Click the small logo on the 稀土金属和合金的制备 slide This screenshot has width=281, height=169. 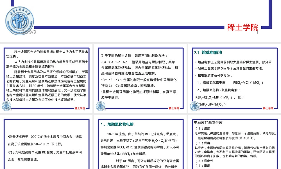pos(6,106)
